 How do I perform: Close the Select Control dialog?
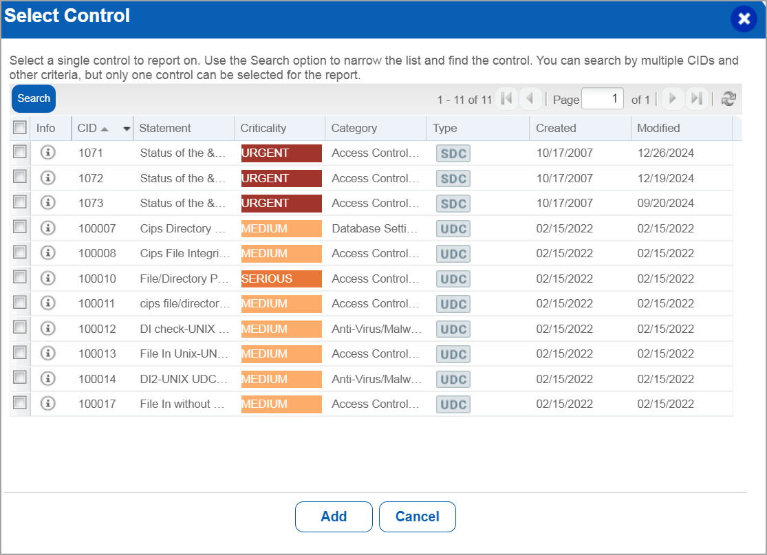[x=744, y=19]
